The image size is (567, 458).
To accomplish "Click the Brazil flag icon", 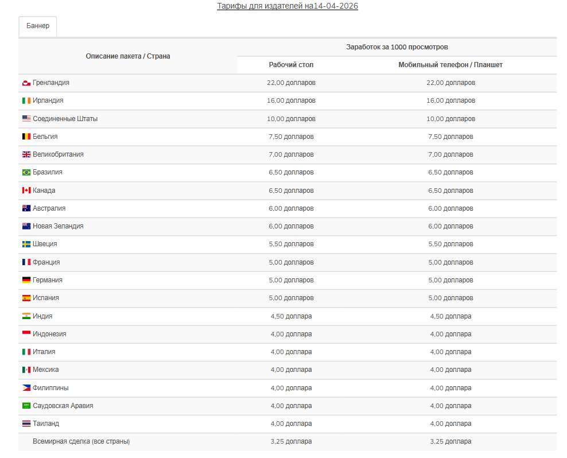I will click(26, 172).
